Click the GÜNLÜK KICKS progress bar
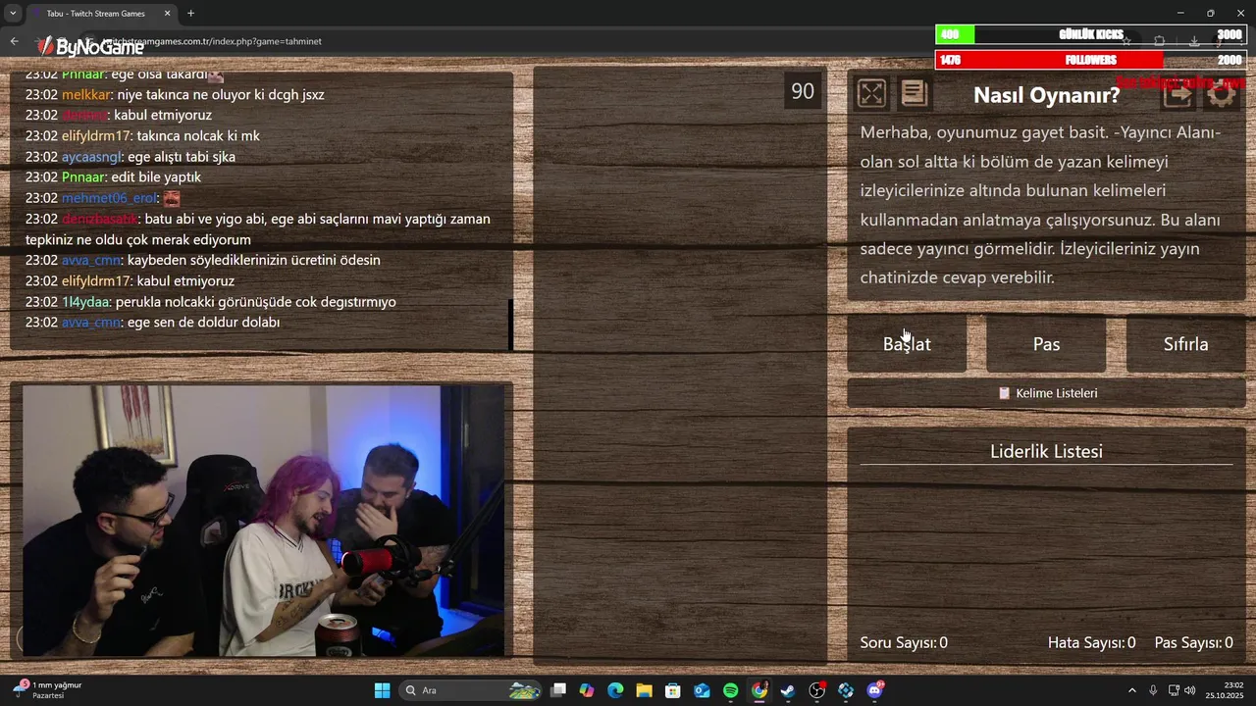 [x=1091, y=34]
